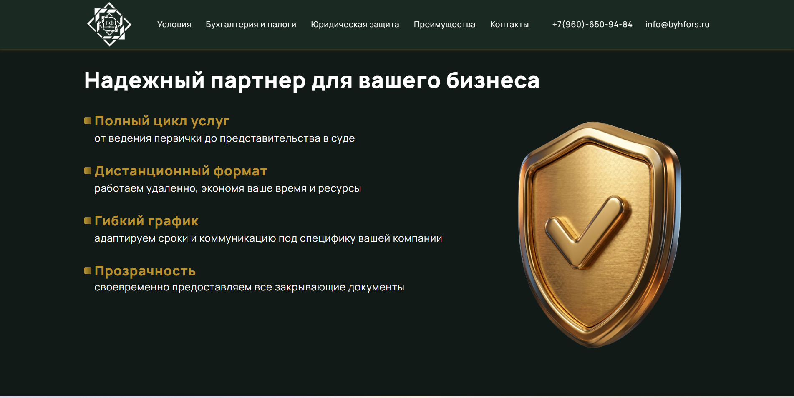The height and width of the screenshot is (398, 794).
Task: Click text работаем удаленно, экономя ваше время
Action: point(200,188)
